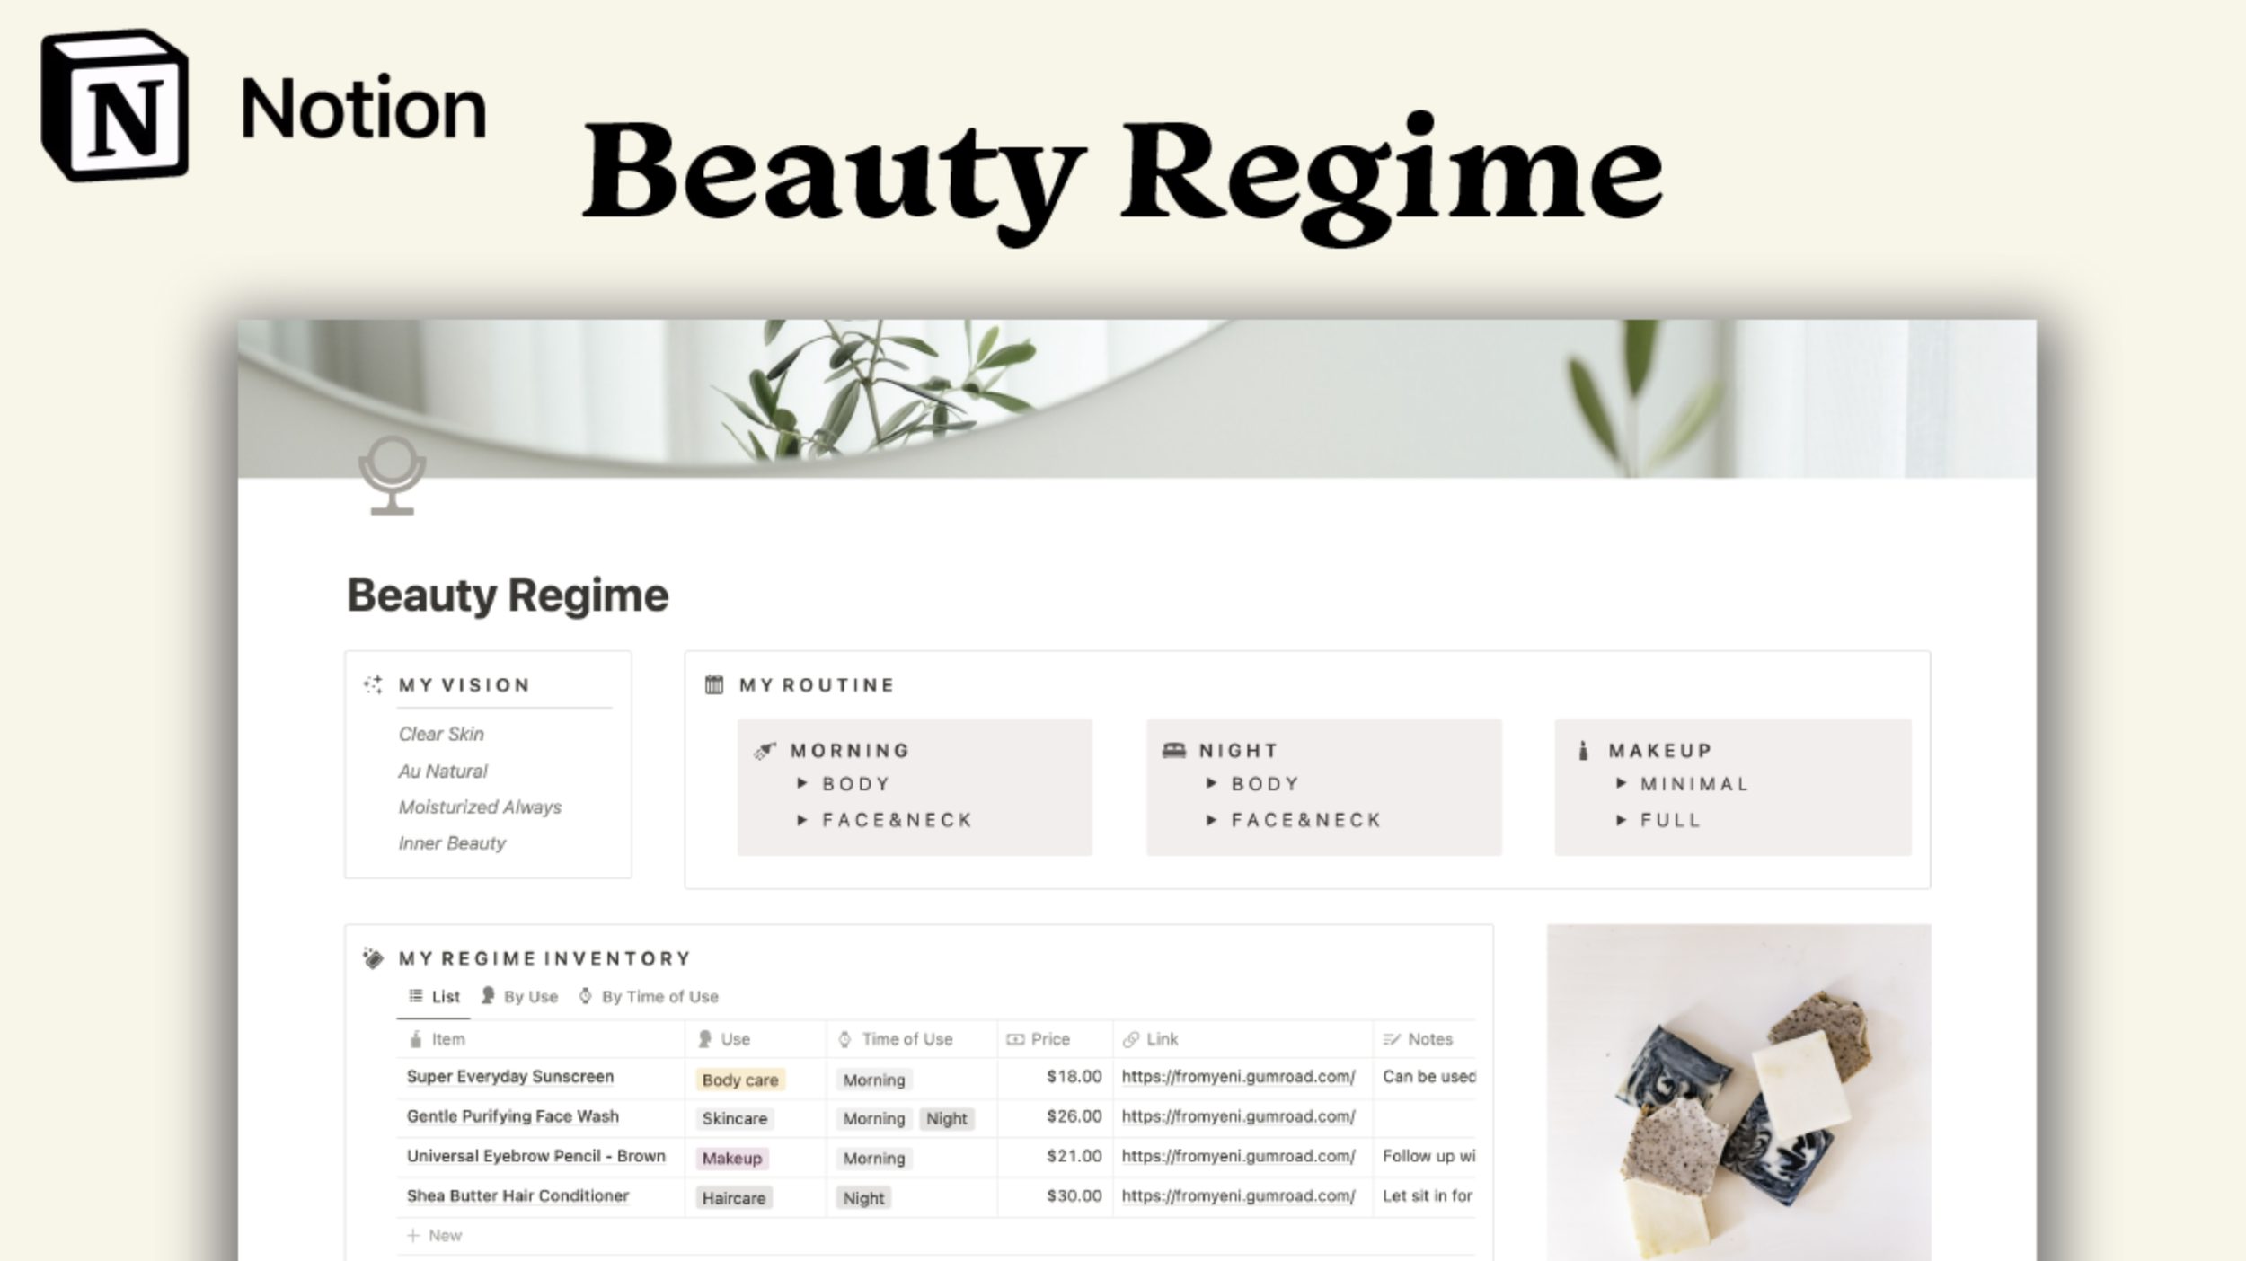The width and height of the screenshot is (2246, 1261).
Task: Click the Morning tag in Sunscreen row
Action: [874, 1080]
